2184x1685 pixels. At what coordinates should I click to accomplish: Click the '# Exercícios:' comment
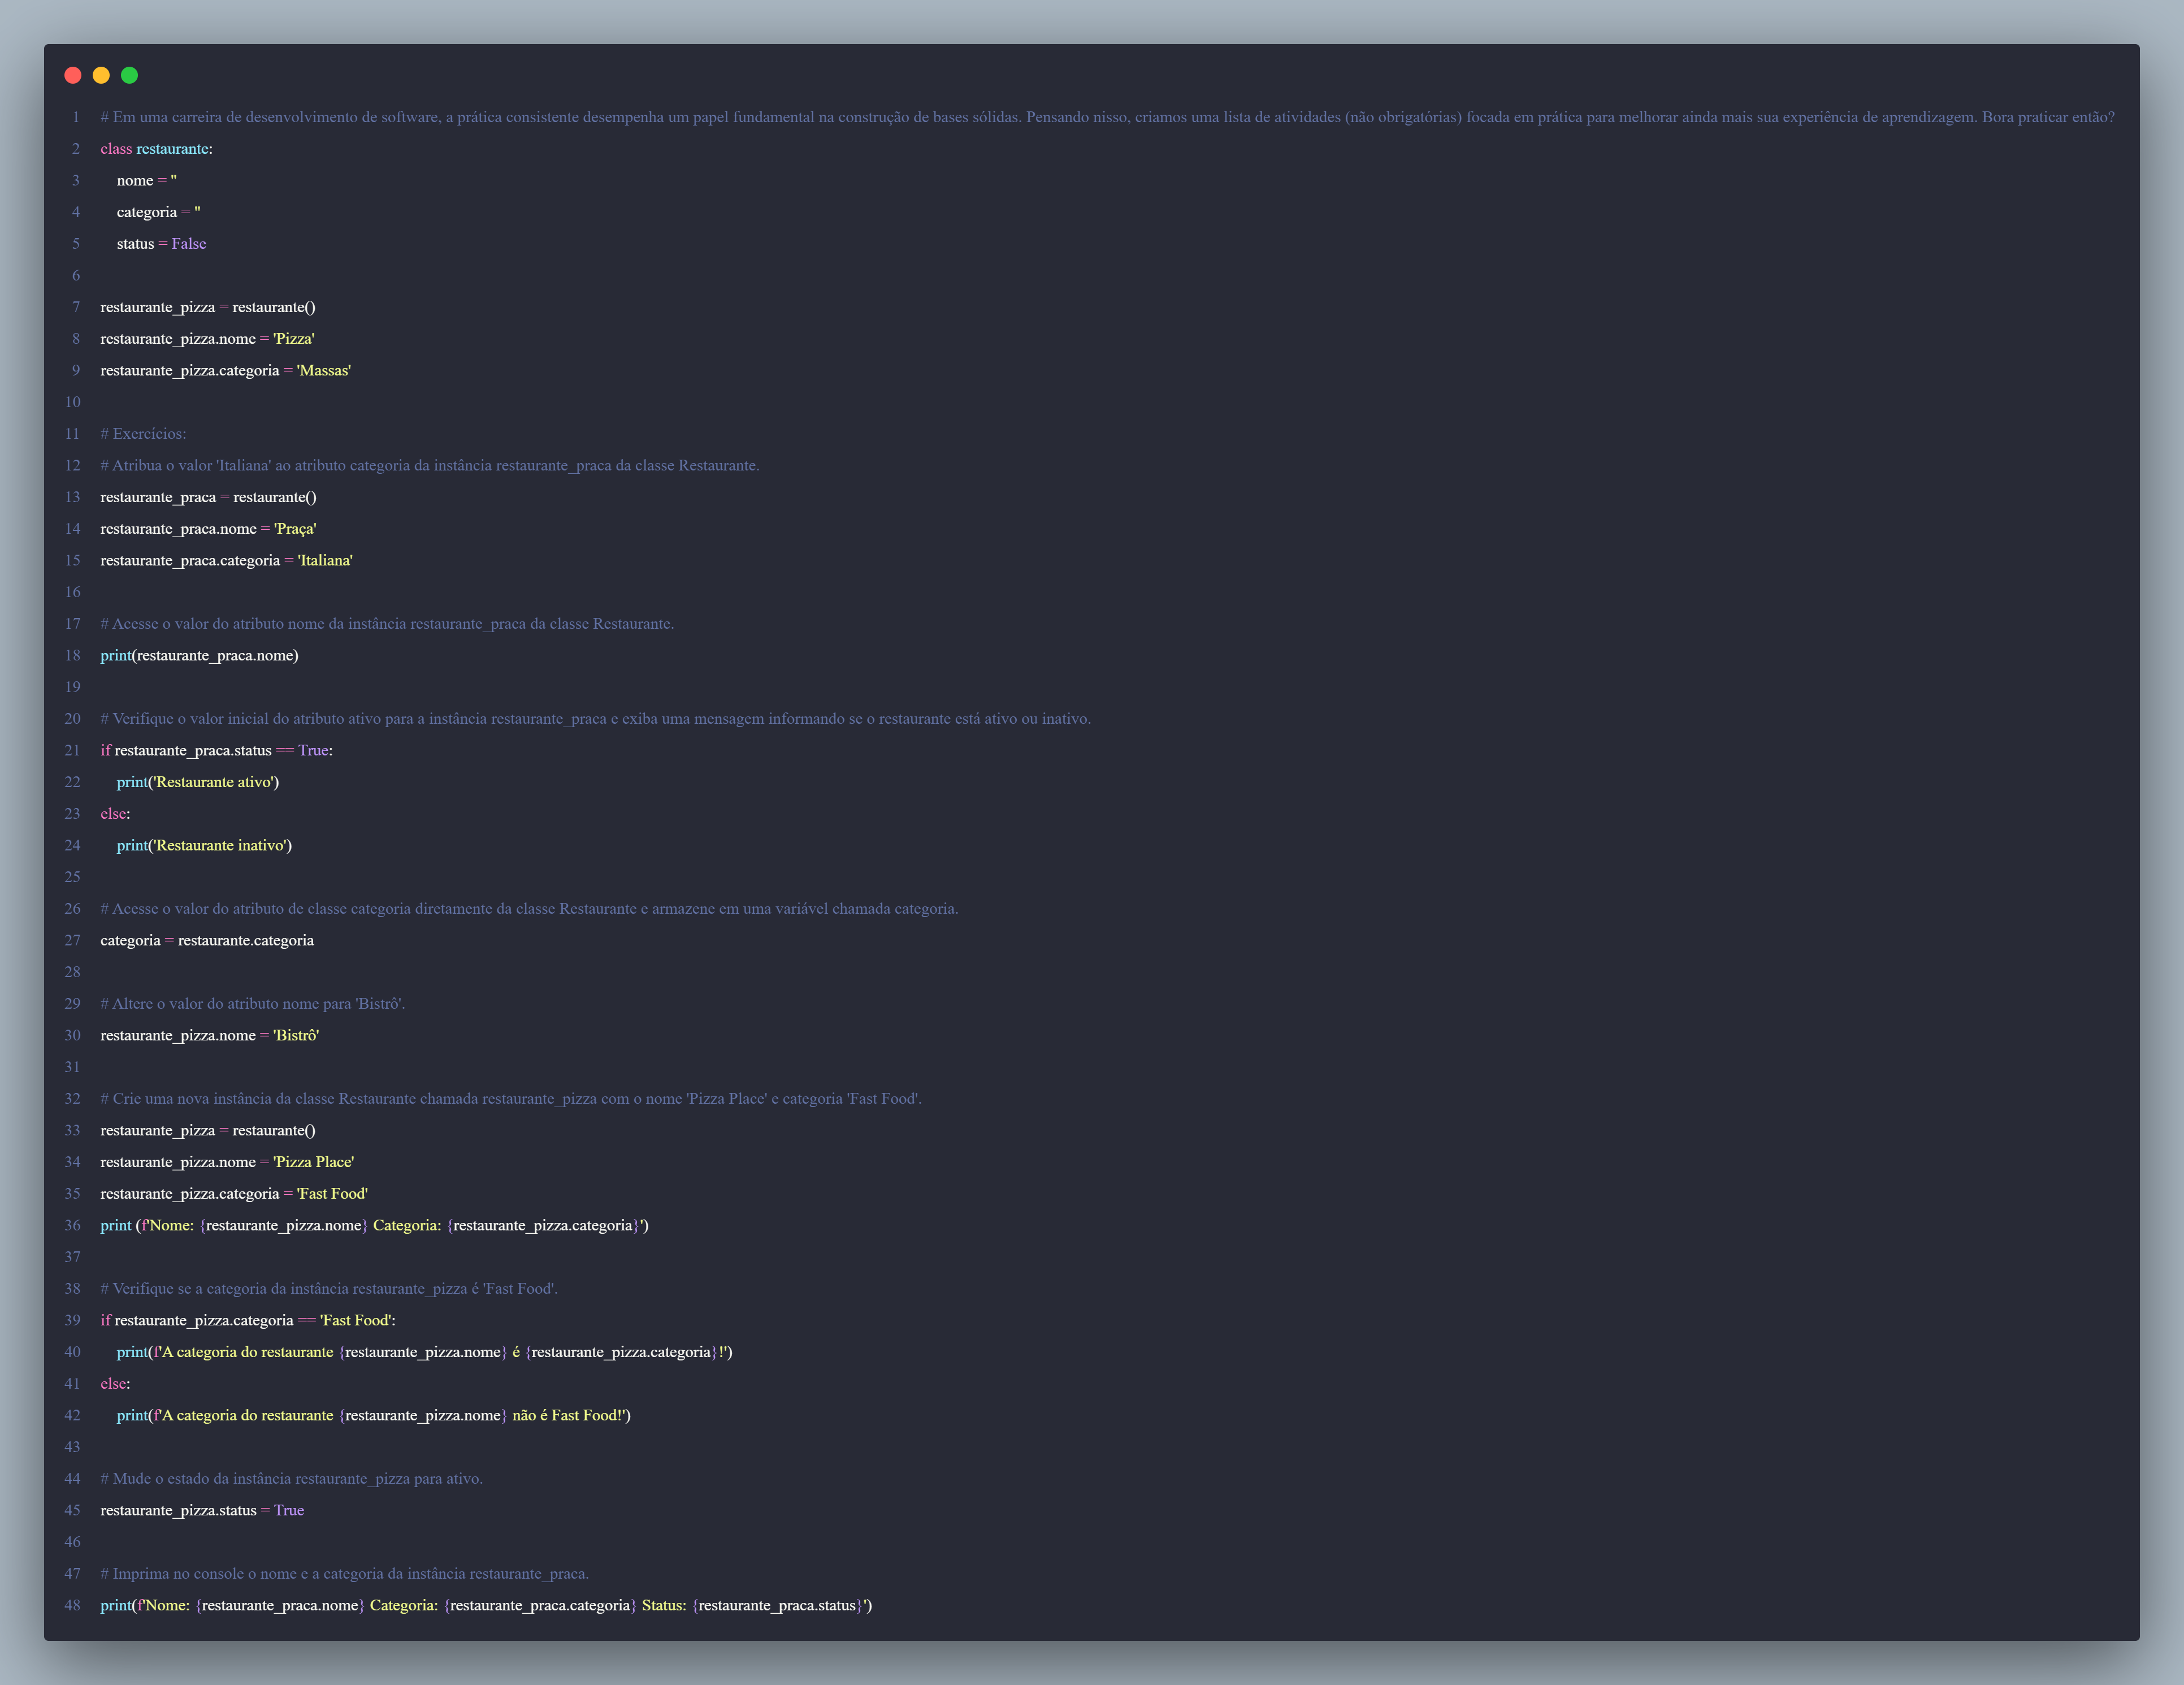point(144,434)
